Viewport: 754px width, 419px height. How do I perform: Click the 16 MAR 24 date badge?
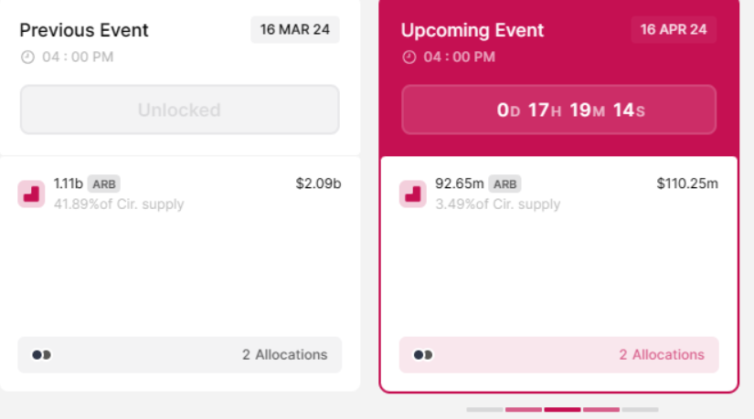(x=295, y=30)
